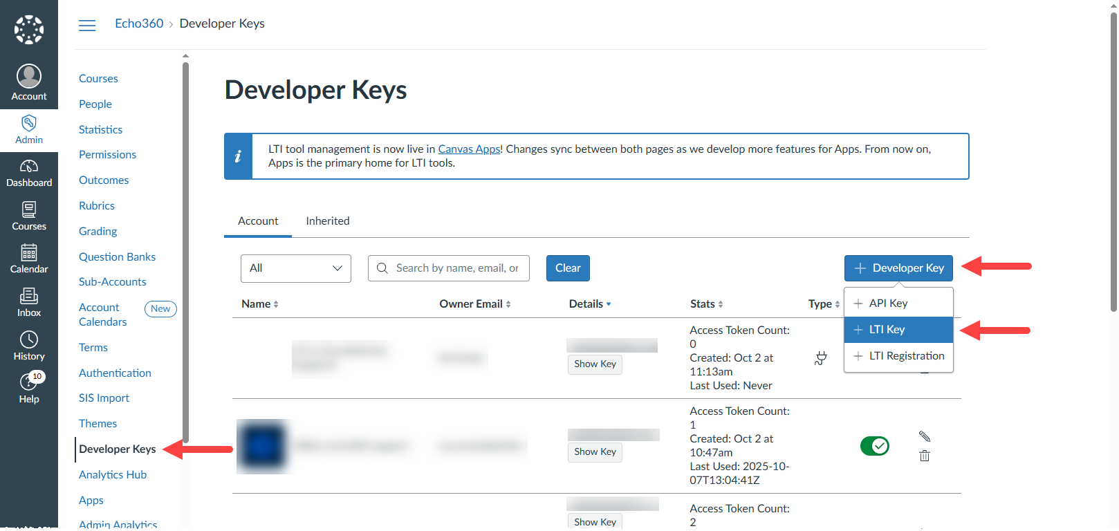This screenshot has height=531, width=1119.
Task: Open Account Calendars in the sidebar
Action: 103,315
